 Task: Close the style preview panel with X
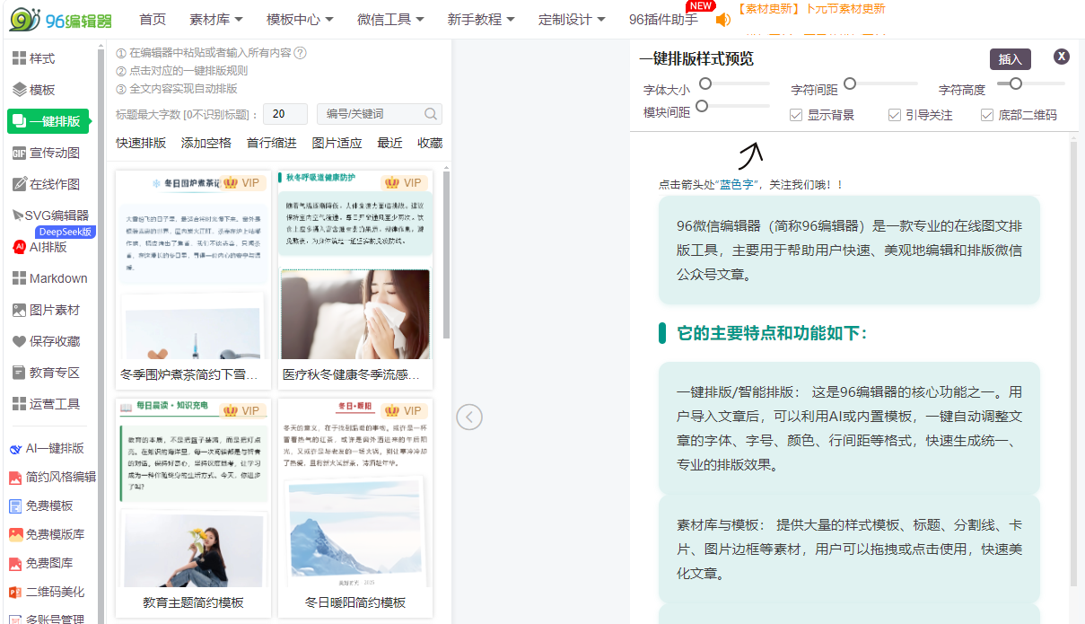[1061, 57]
